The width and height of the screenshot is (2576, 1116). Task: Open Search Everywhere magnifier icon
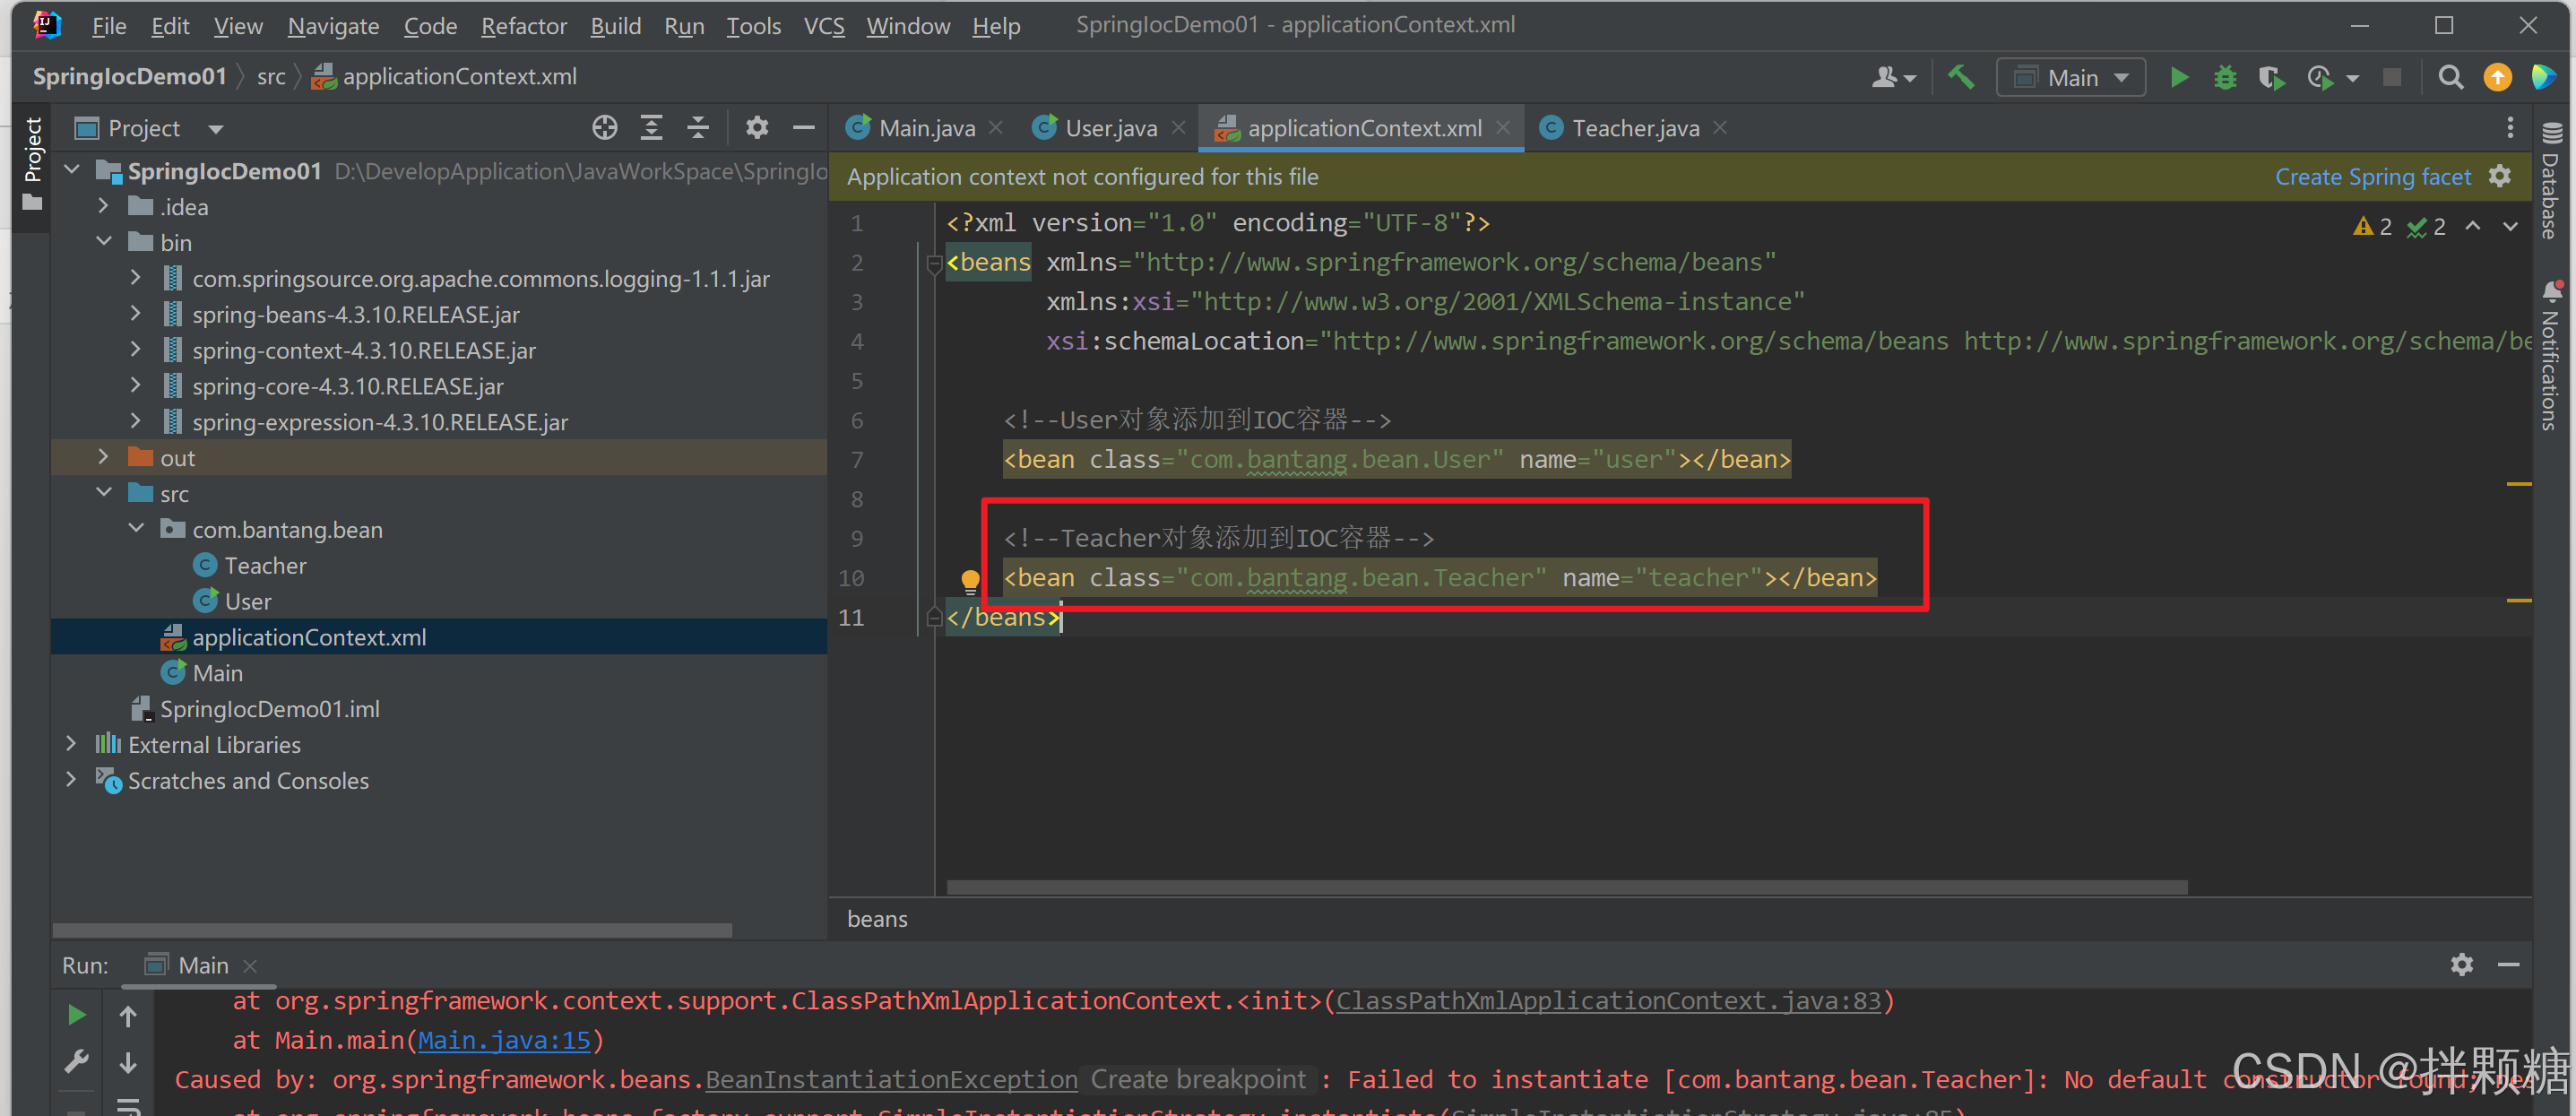coord(2450,77)
